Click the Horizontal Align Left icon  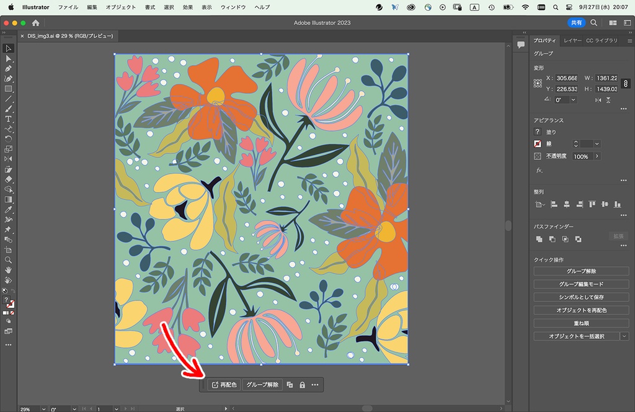pyautogui.click(x=554, y=205)
